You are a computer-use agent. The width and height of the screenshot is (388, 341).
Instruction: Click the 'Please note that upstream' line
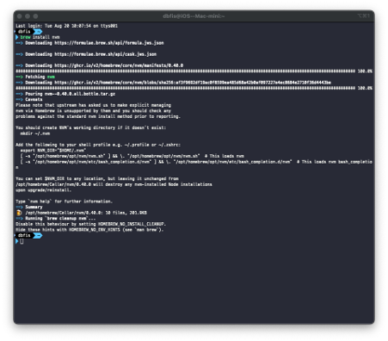[93, 105]
